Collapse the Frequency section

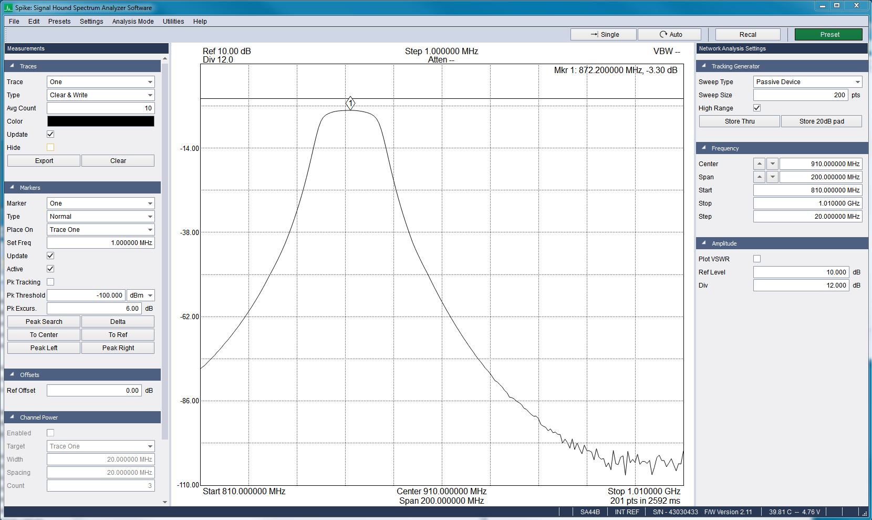click(x=703, y=148)
